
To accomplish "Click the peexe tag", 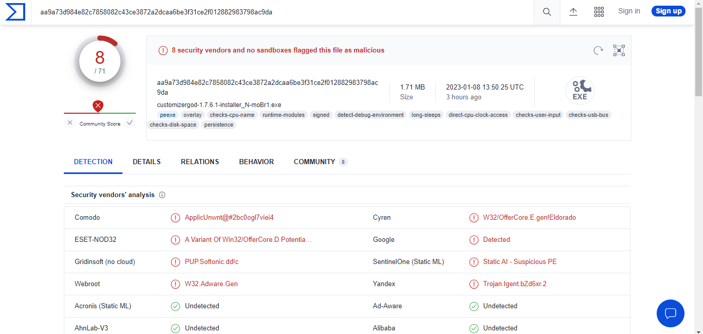I will 168,115.
